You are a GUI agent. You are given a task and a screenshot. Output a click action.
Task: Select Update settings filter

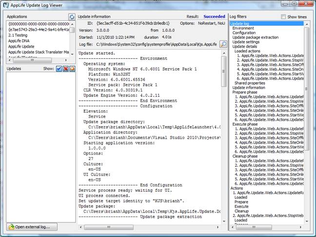pyautogui.click(x=246, y=42)
